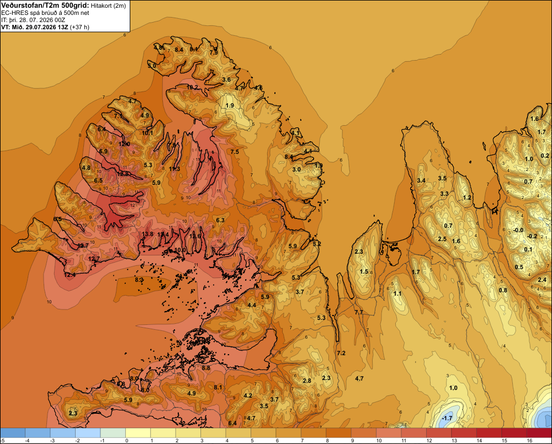The image size is (552, 444).
Task: Click the 5.2 temperature value on the coast
Action: pos(317,244)
